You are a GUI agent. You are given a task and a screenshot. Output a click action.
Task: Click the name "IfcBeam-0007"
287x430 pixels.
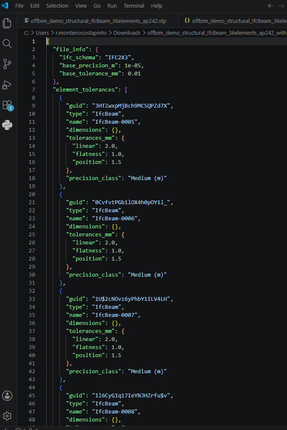[115, 315]
